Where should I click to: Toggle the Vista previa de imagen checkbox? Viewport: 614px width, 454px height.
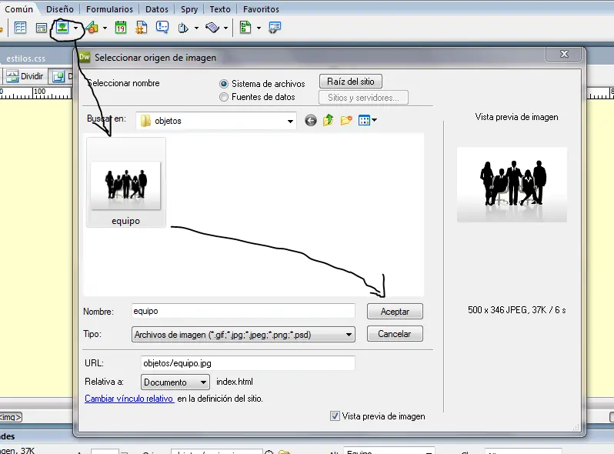pos(335,416)
